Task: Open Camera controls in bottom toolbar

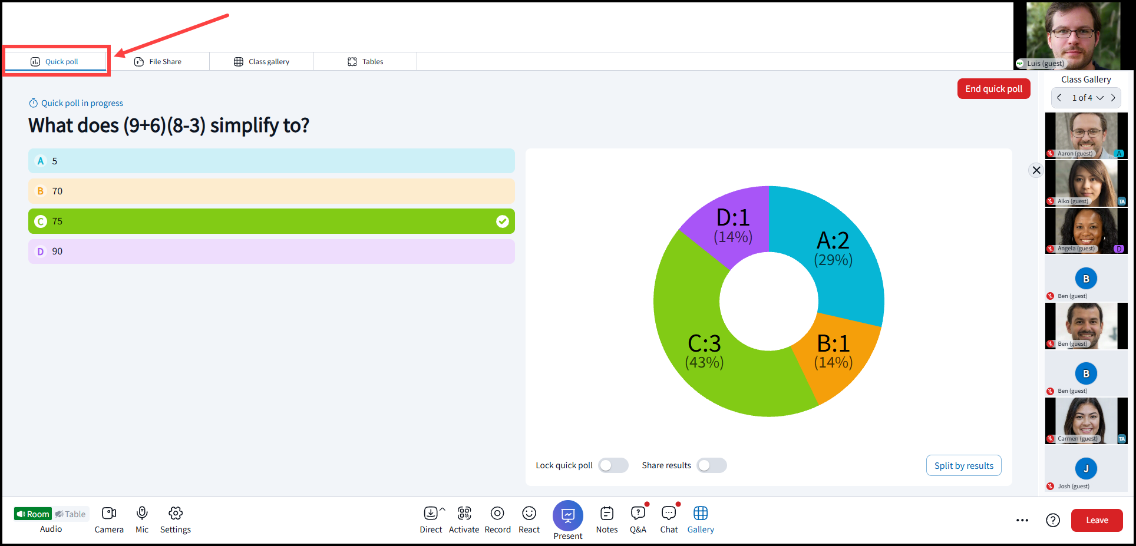Action: point(109,519)
